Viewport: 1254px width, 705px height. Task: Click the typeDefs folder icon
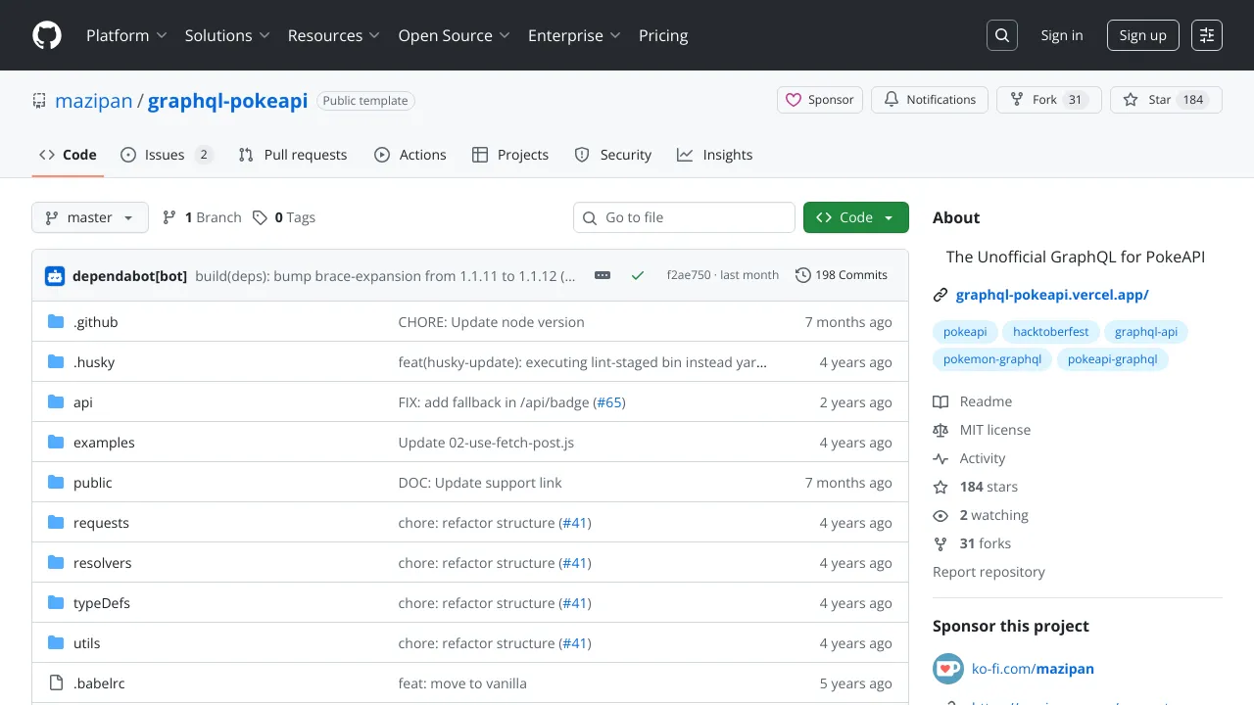click(x=56, y=603)
